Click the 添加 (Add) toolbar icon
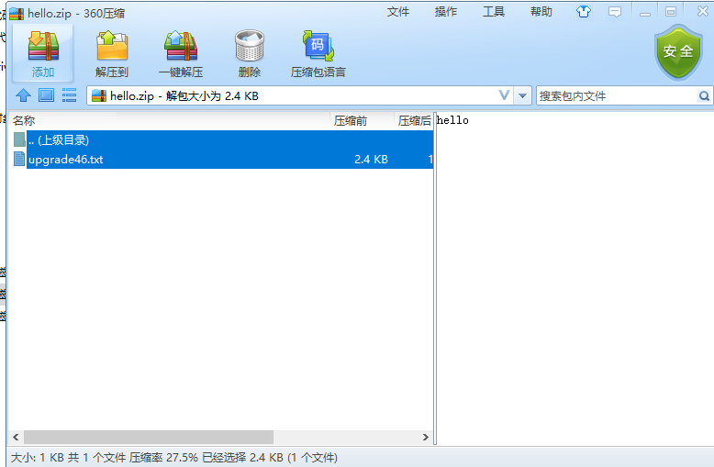The height and width of the screenshot is (467, 714). pos(43,46)
